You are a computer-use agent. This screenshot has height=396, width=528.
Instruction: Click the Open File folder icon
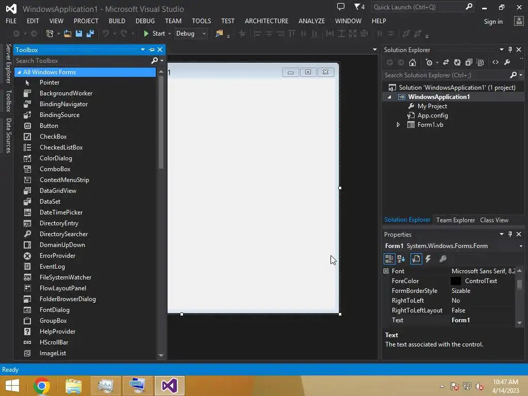68,34
